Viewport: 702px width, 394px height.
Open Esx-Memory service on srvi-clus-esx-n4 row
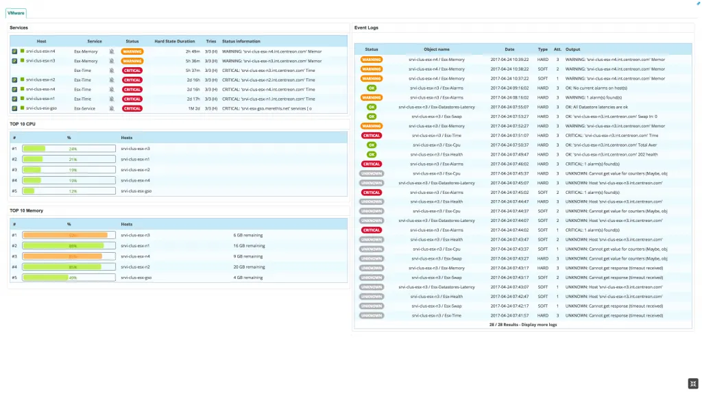tap(86, 51)
